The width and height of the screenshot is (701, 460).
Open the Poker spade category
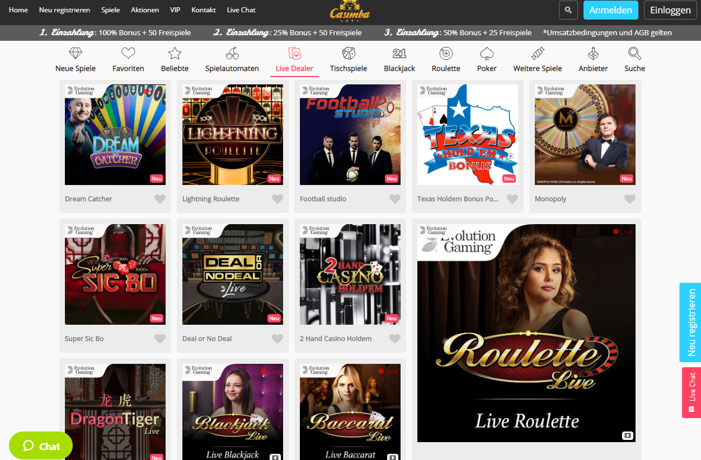click(x=487, y=60)
